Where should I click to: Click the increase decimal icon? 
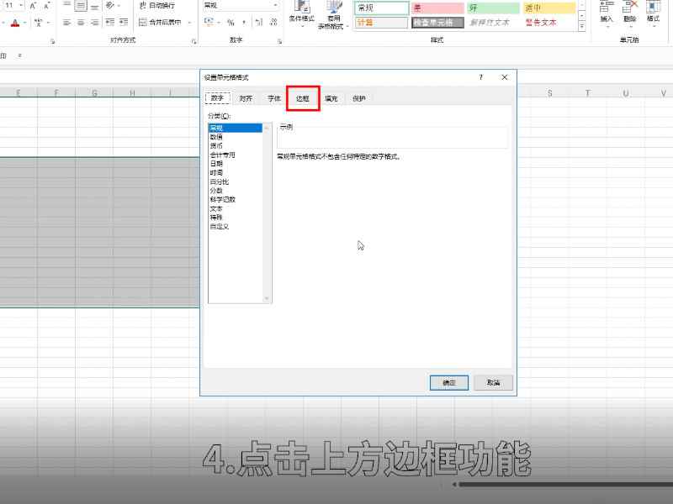coord(257,22)
